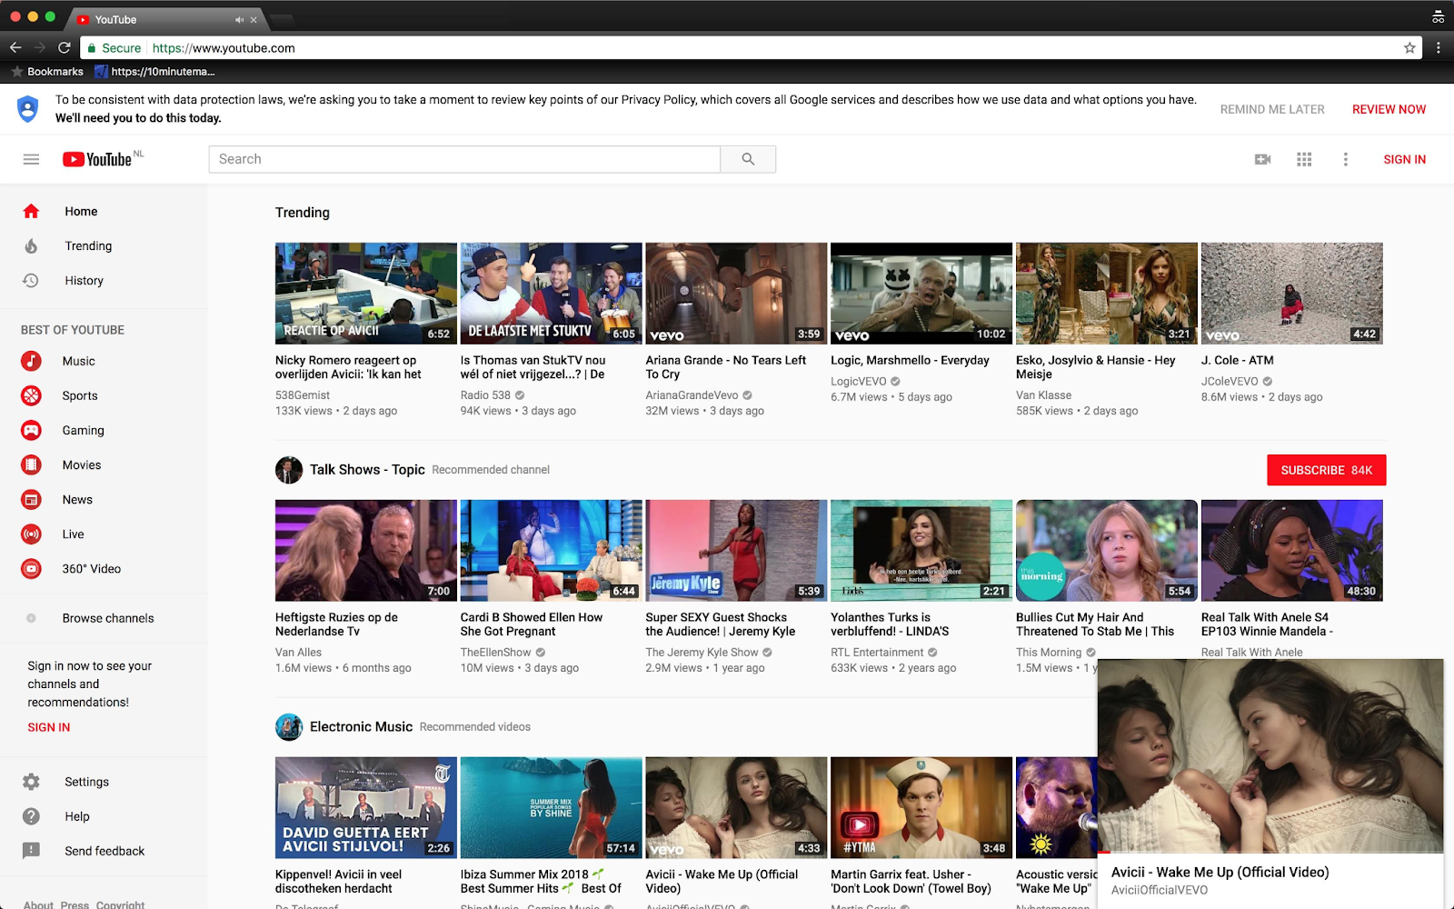The width and height of the screenshot is (1454, 909).
Task: Click the Trending flame icon
Action: point(31,245)
